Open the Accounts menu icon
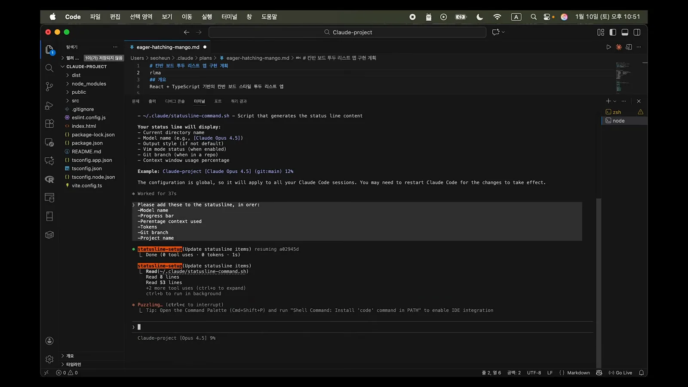 point(49,341)
